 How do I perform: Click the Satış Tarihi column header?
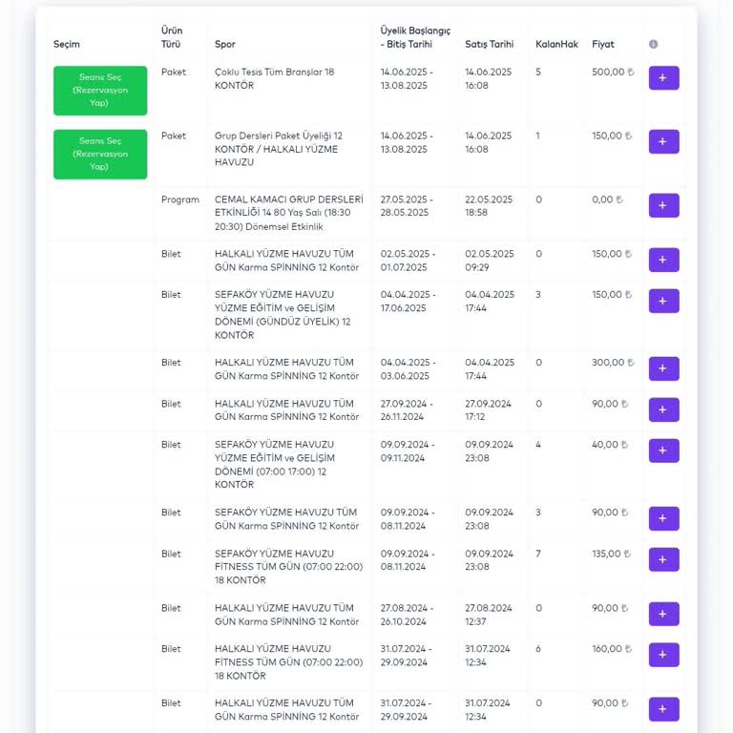(489, 45)
